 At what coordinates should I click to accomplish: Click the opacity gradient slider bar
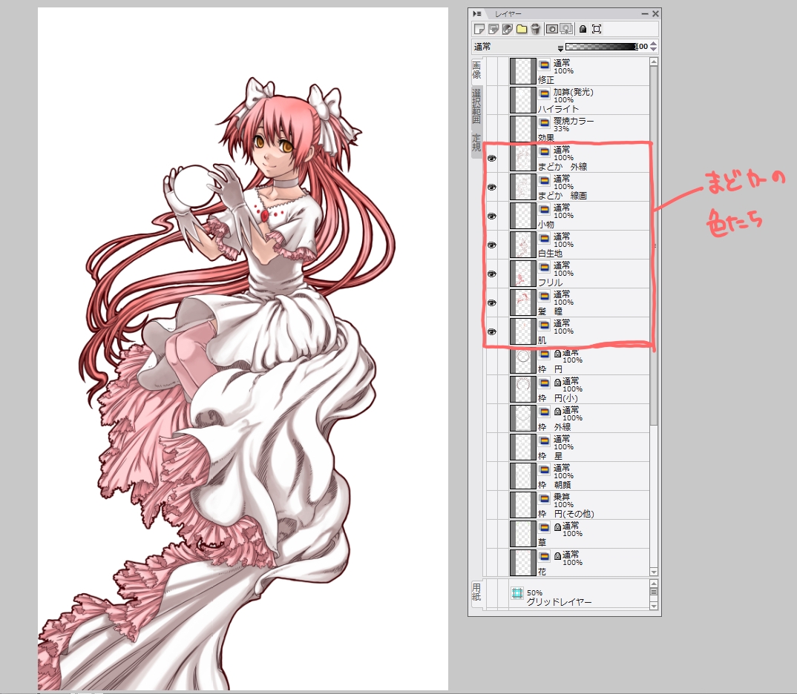tap(600, 47)
